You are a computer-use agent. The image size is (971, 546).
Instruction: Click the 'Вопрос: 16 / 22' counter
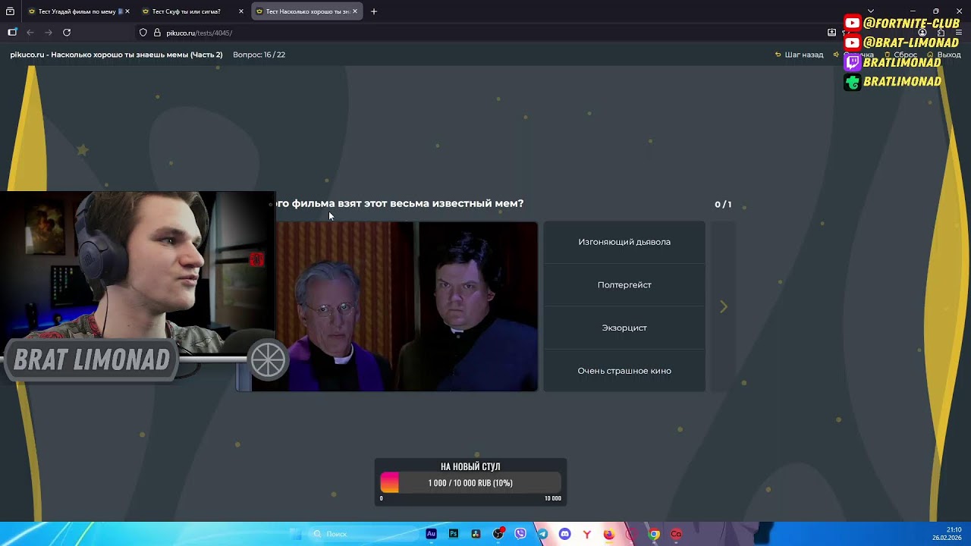tap(259, 55)
